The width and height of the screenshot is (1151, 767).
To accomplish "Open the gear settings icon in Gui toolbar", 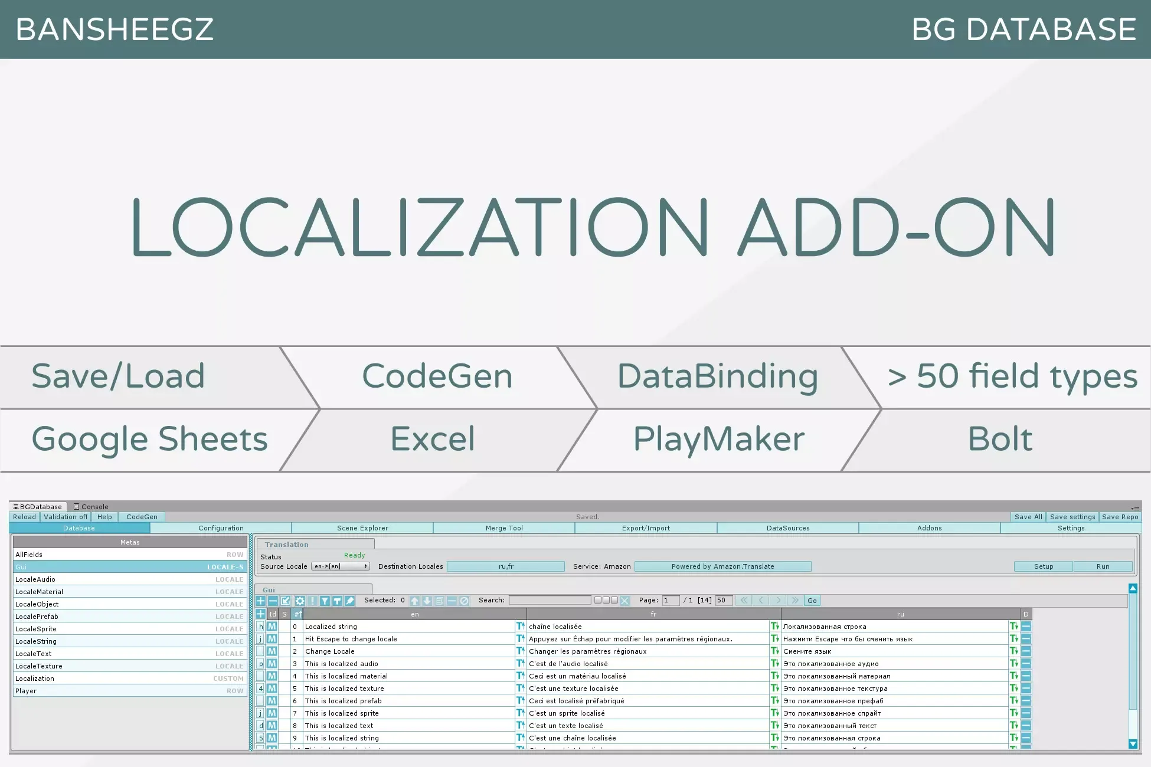I will pyautogui.click(x=300, y=601).
